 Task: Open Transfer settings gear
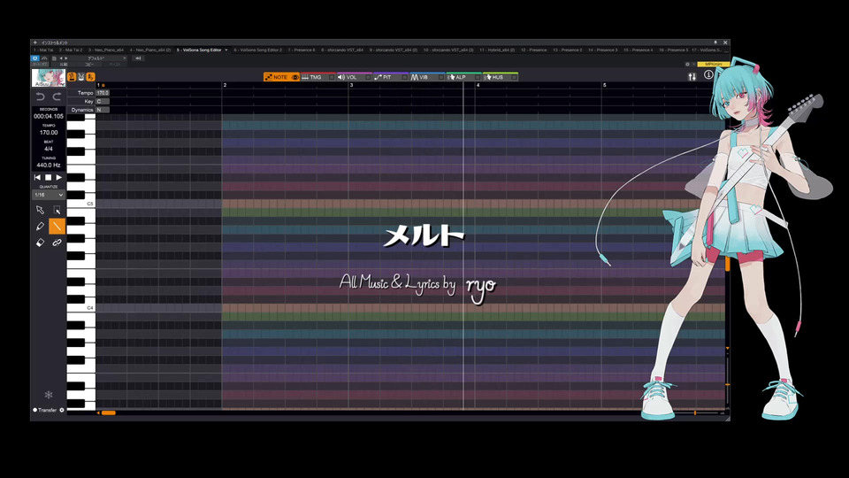pyautogui.click(x=62, y=410)
